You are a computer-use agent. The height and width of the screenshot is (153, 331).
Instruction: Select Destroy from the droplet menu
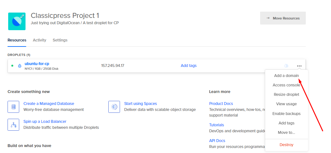pos(287,145)
